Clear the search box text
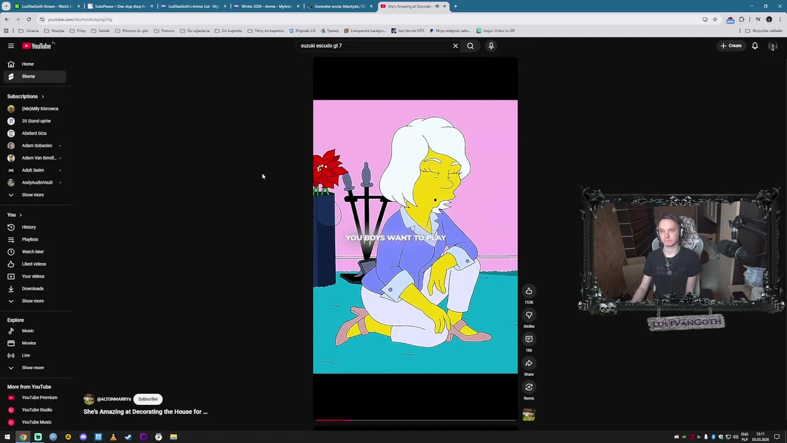Viewport: 787px width, 443px height. coord(456,46)
